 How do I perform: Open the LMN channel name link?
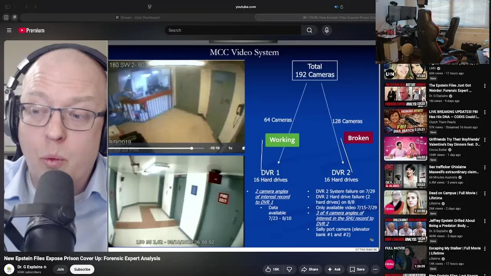[432, 68]
